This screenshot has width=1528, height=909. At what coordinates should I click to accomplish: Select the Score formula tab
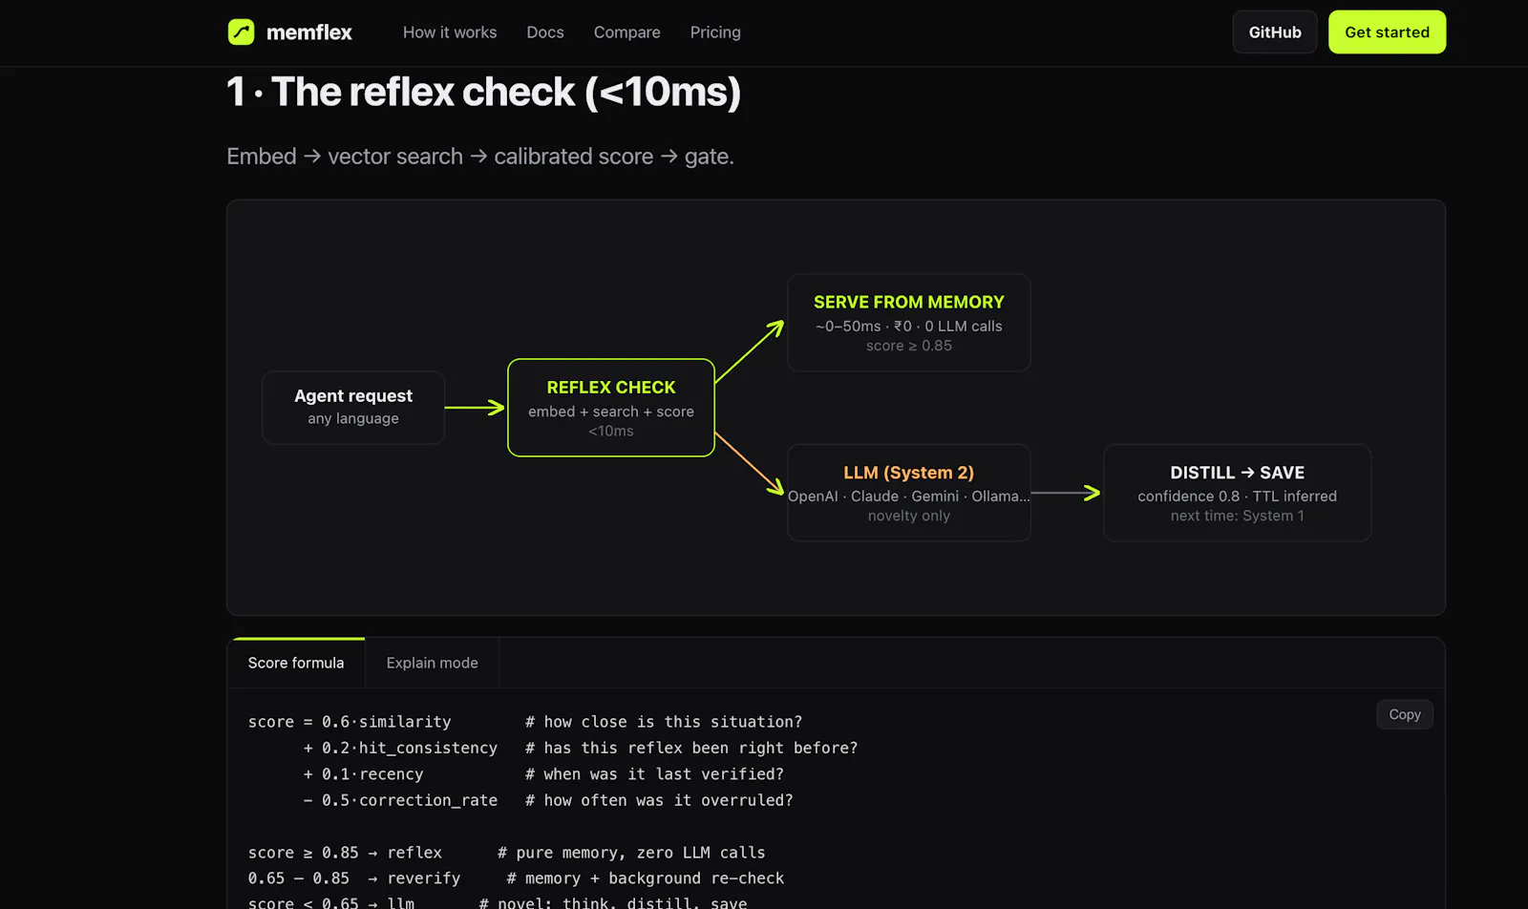click(x=296, y=663)
